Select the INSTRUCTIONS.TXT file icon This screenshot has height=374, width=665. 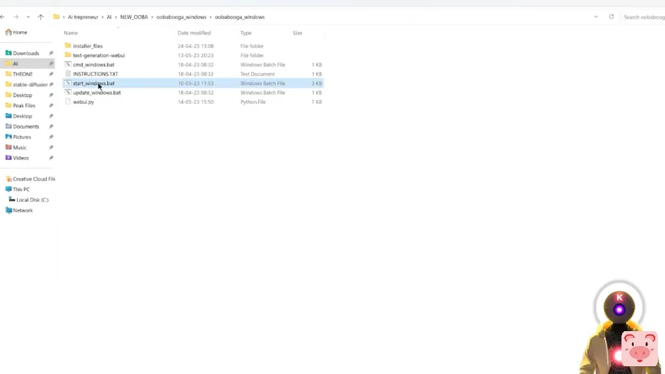(68, 73)
